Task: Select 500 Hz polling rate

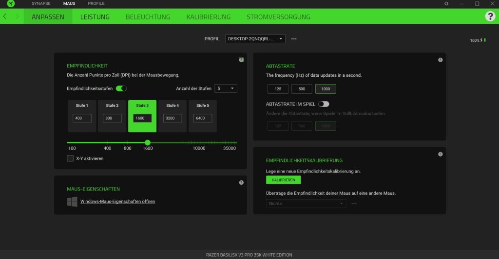Action: 302,89
